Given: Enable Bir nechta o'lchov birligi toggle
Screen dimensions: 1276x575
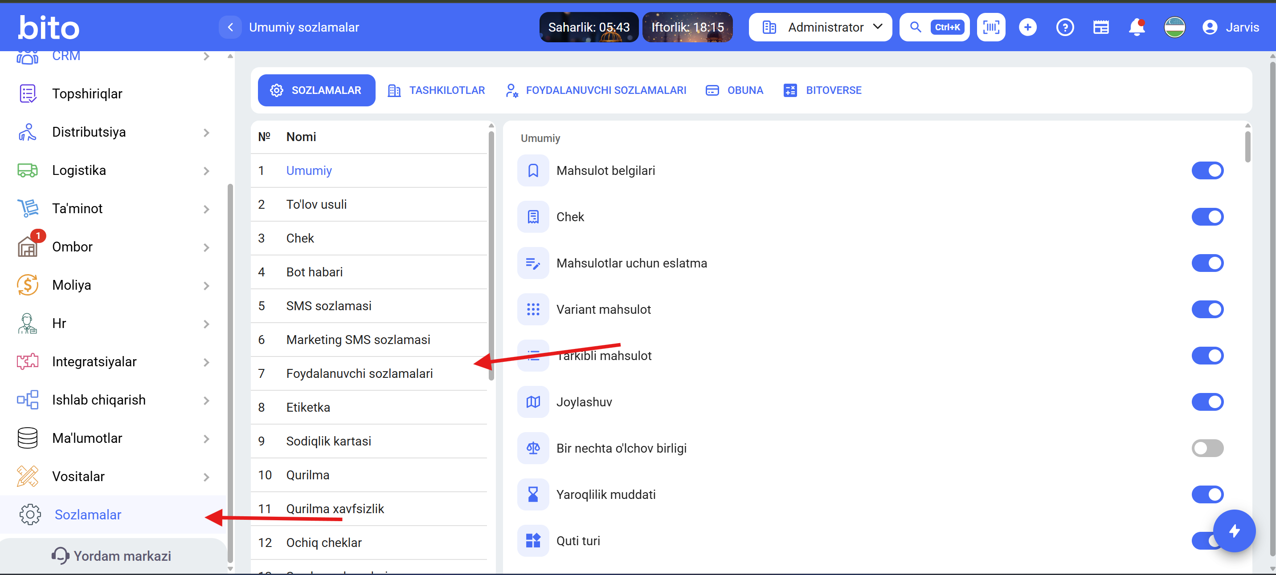Looking at the screenshot, I should click(x=1207, y=448).
